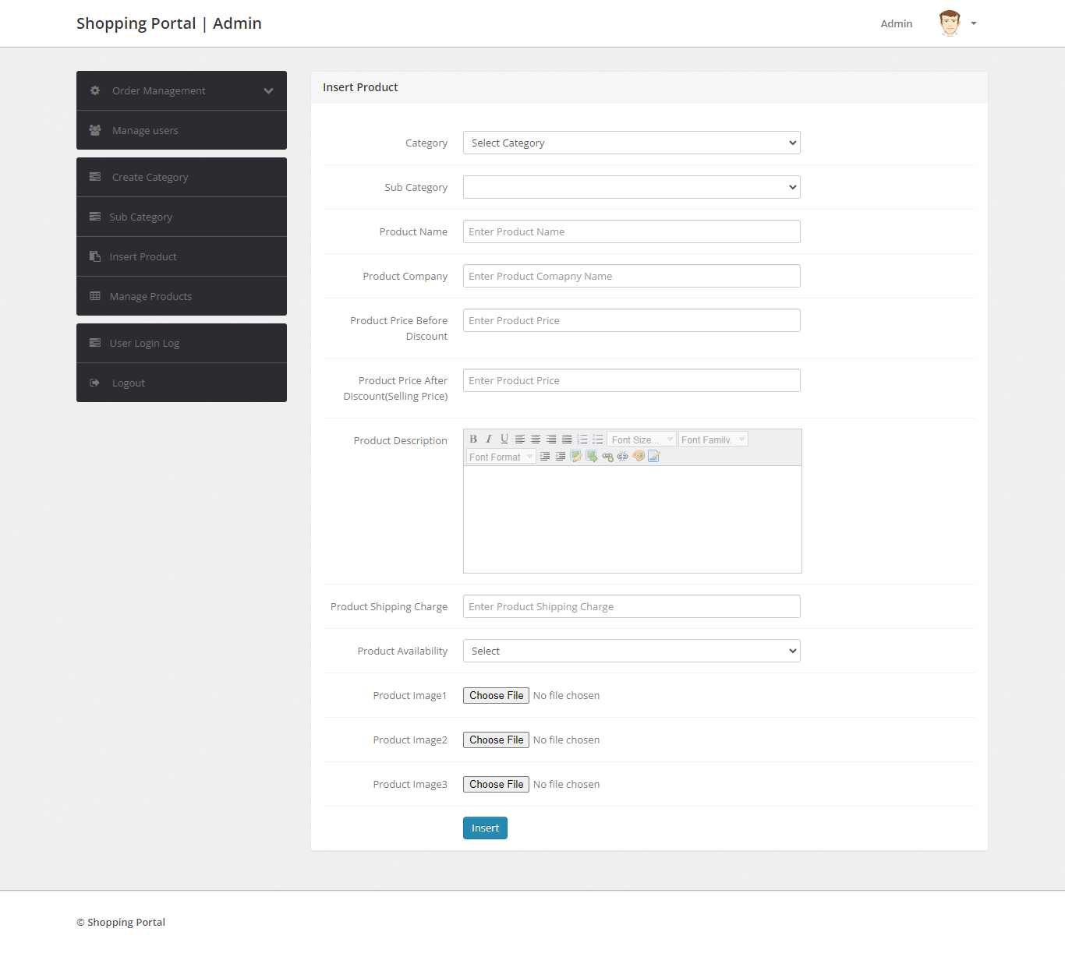Open the Manage Products menu item
Screen dimensions: 1065x978
click(150, 296)
